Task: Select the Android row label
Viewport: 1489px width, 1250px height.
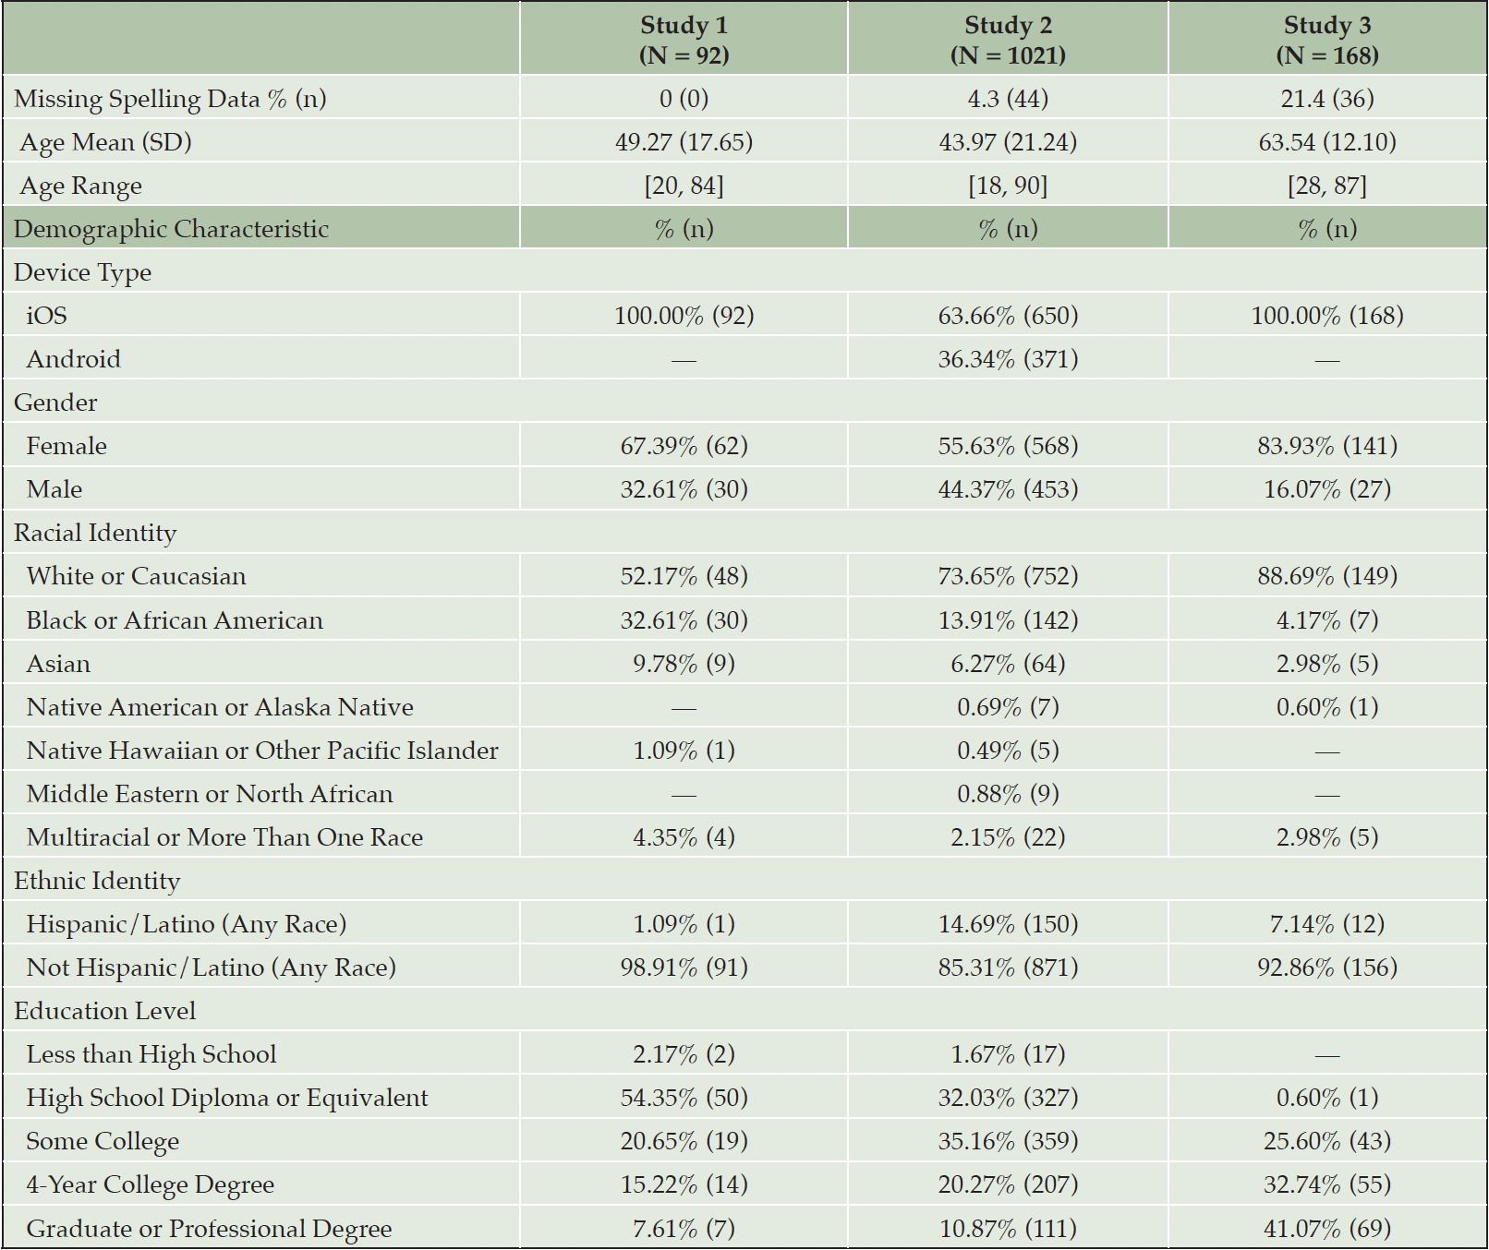Action: (x=73, y=359)
